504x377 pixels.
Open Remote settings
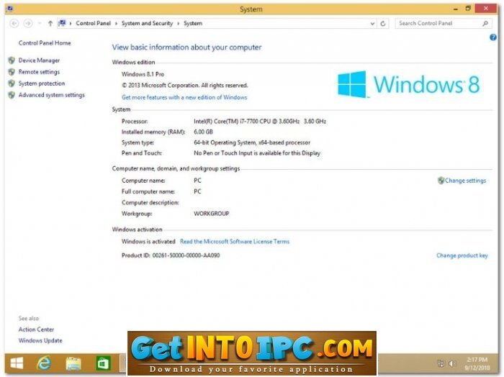click(39, 72)
